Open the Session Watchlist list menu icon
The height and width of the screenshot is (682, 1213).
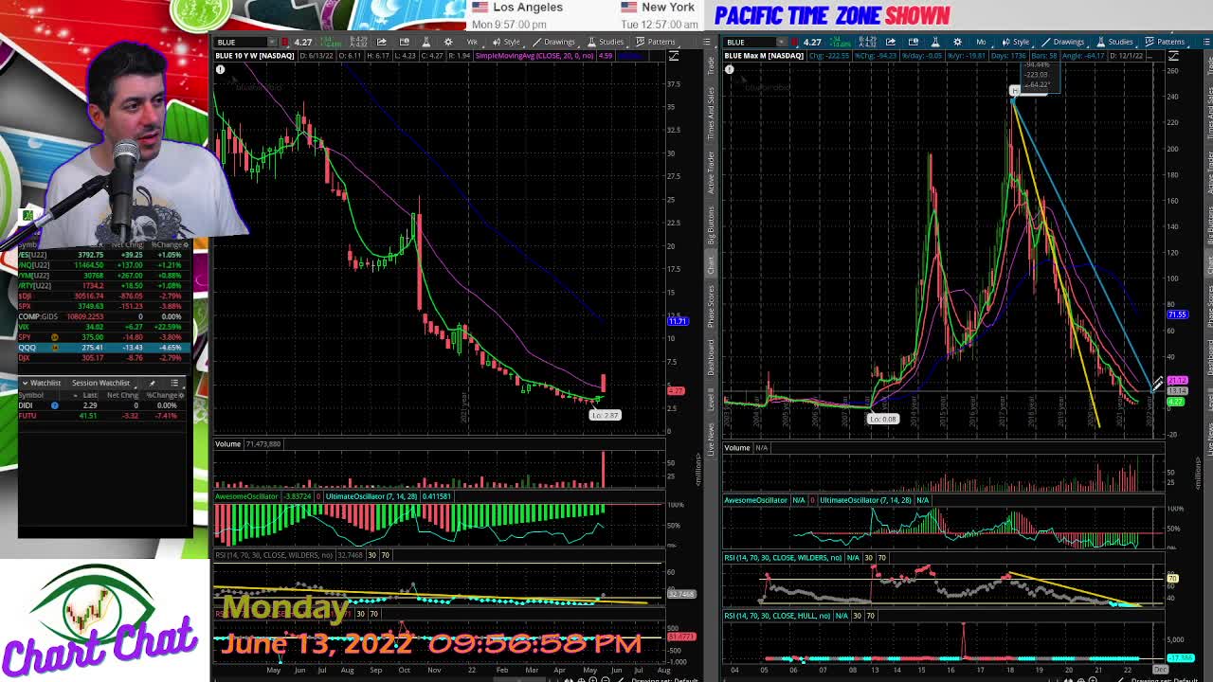click(174, 383)
